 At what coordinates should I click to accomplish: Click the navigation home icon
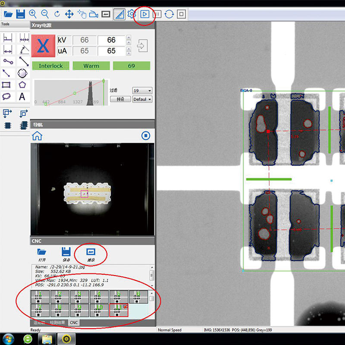coord(37,136)
